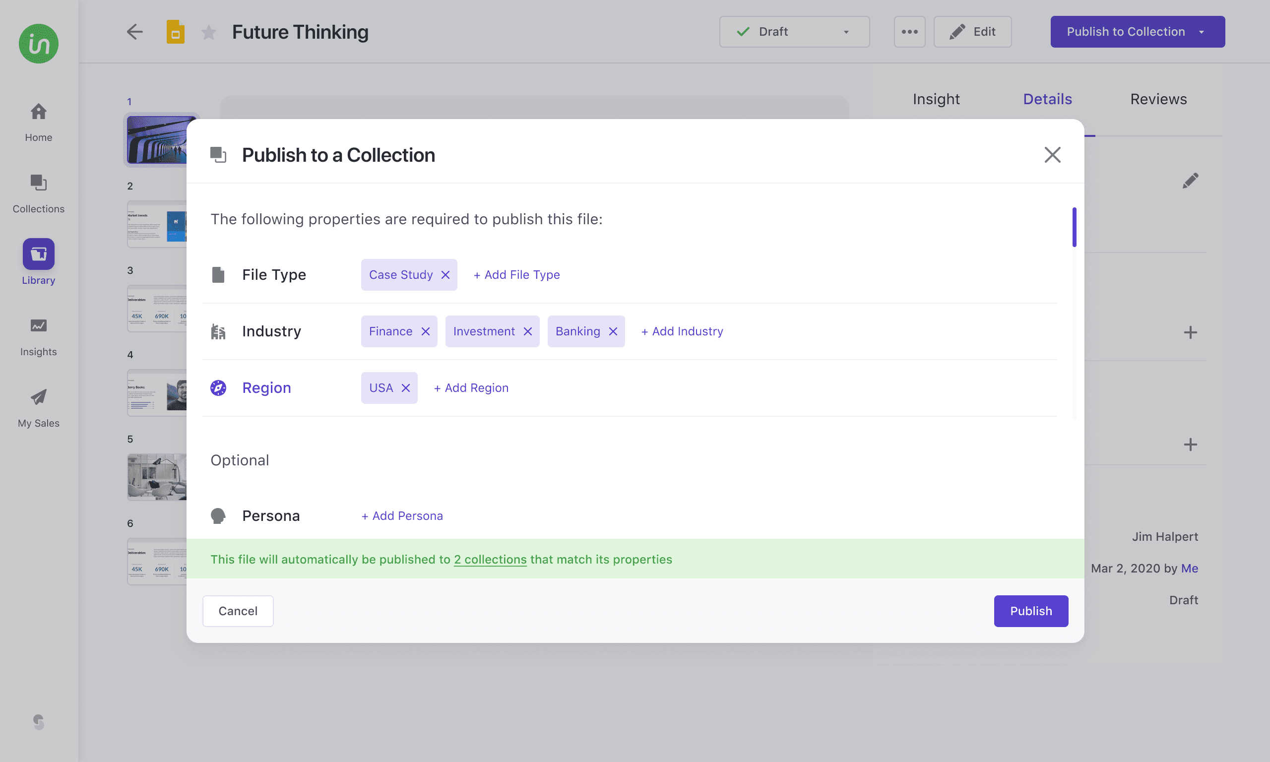The width and height of the screenshot is (1270, 762).
Task: Remove the USA region tag
Action: (x=405, y=387)
